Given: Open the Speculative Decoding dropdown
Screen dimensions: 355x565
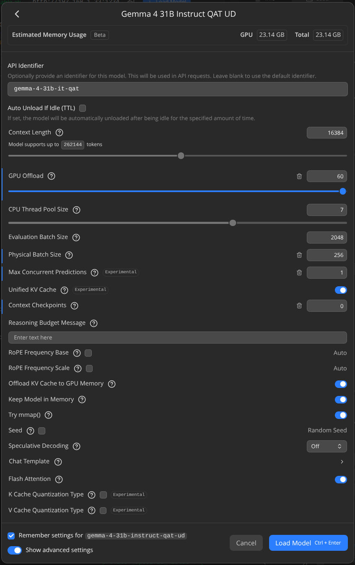Looking at the screenshot, I should coord(327,447).
